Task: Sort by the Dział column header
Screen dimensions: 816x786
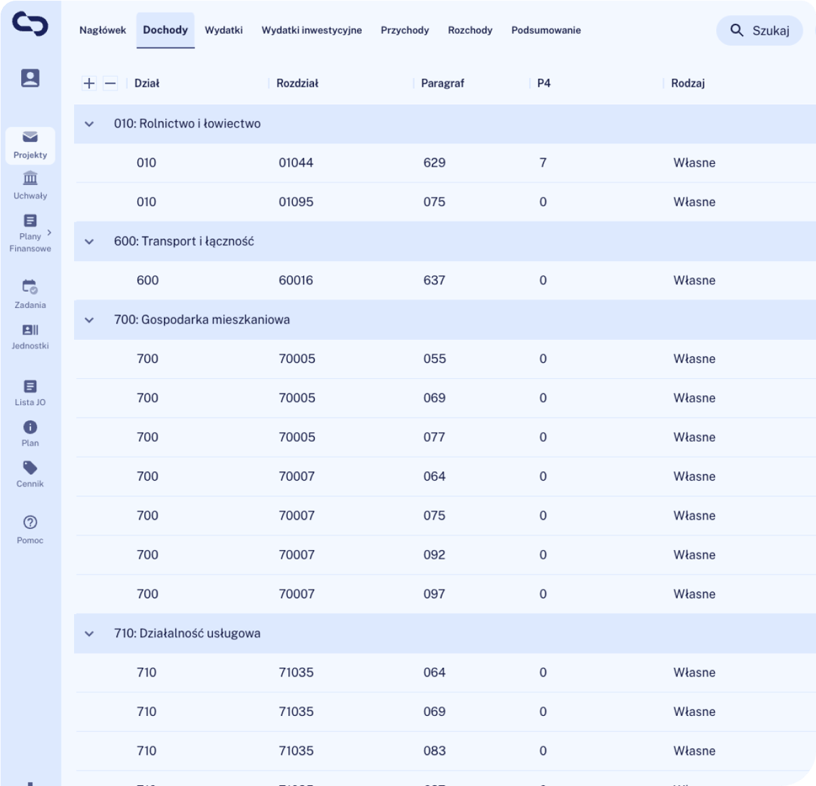Action: point(147,83)
